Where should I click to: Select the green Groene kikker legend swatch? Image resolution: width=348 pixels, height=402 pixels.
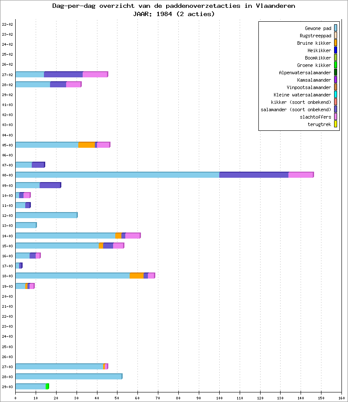[335, 65]
